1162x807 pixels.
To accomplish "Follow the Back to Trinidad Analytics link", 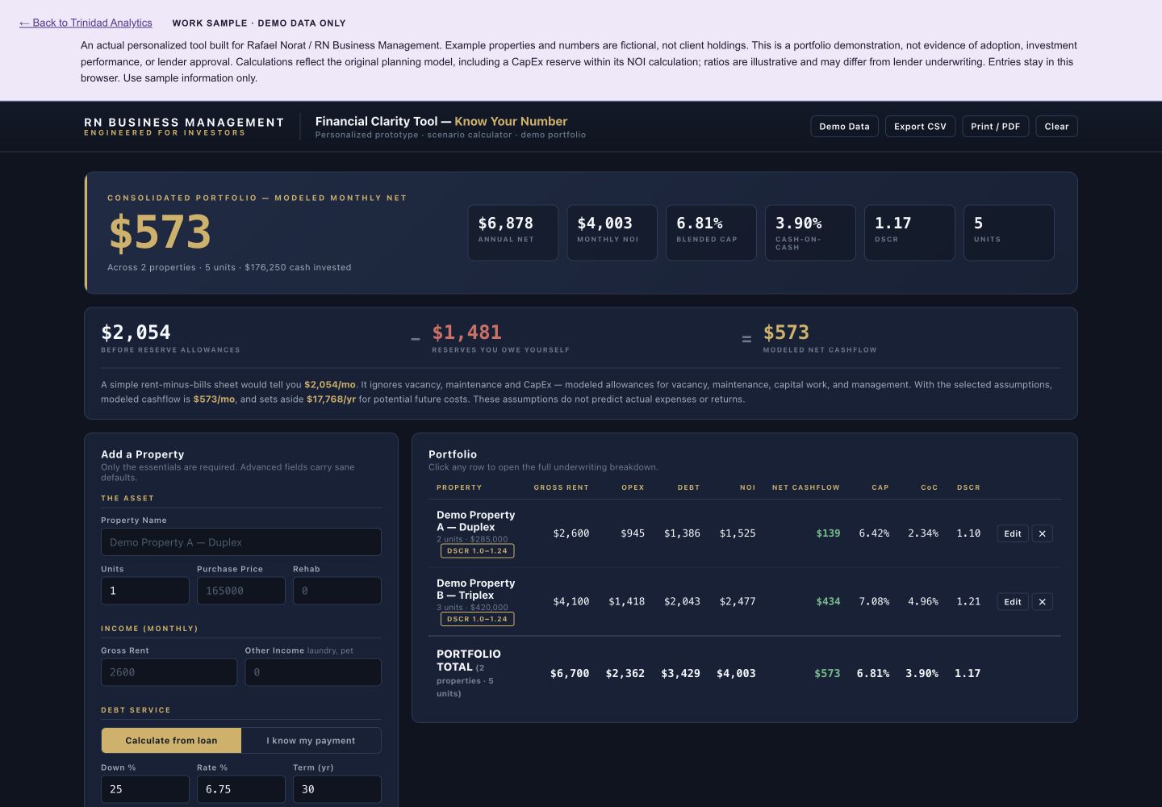I will [x=86, y=23].
